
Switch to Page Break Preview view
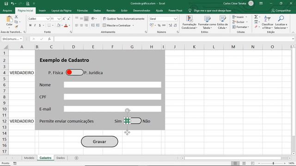tap(253, 163)
